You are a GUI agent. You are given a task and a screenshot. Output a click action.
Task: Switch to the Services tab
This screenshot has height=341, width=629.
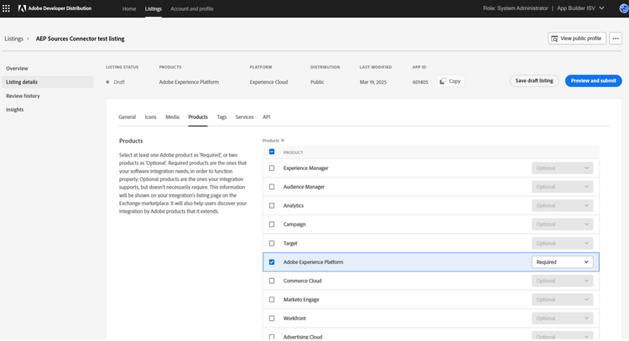click(x=244, y=117)
